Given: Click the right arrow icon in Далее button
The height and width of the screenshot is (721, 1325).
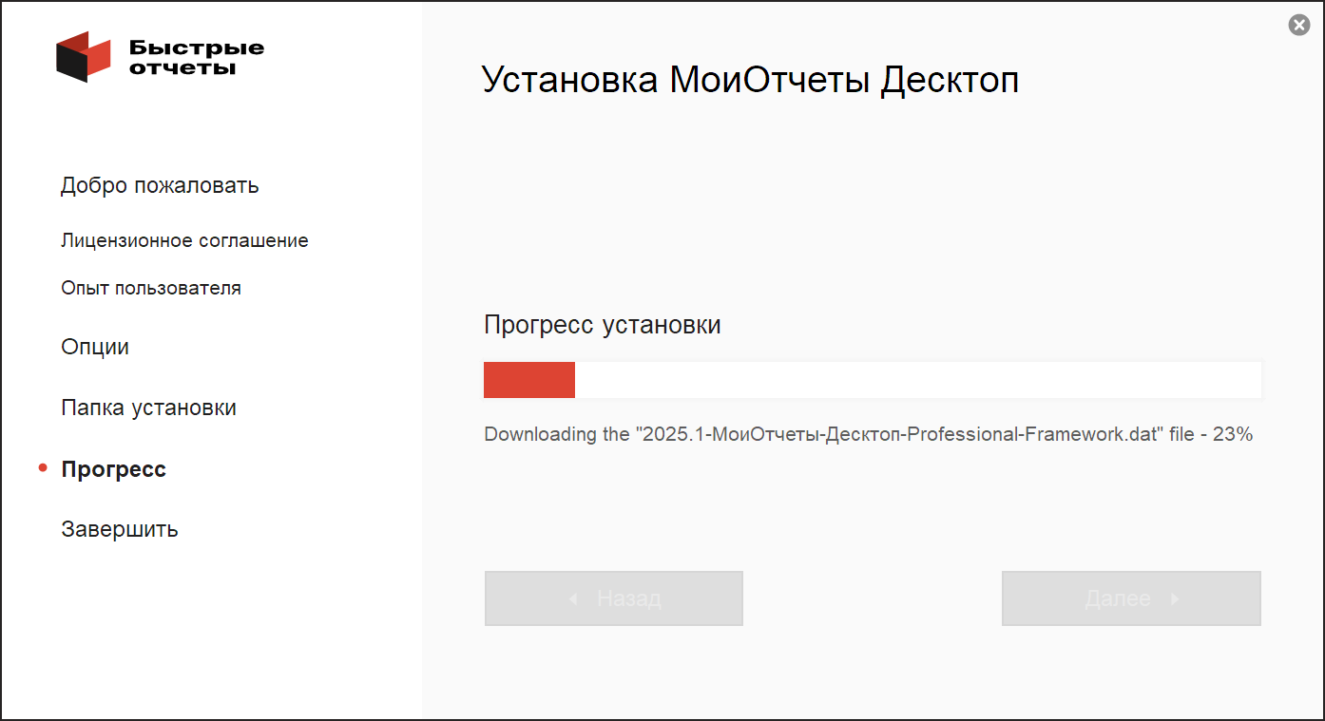Looking at the screenshot, I should (1175, 599).
